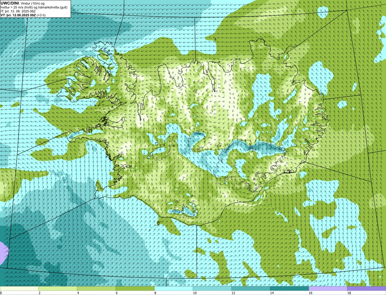Pick the 14–16 m/s dark teal legend swatch
The width and height of the screenshot is (386, 295).
pos(289,289)
